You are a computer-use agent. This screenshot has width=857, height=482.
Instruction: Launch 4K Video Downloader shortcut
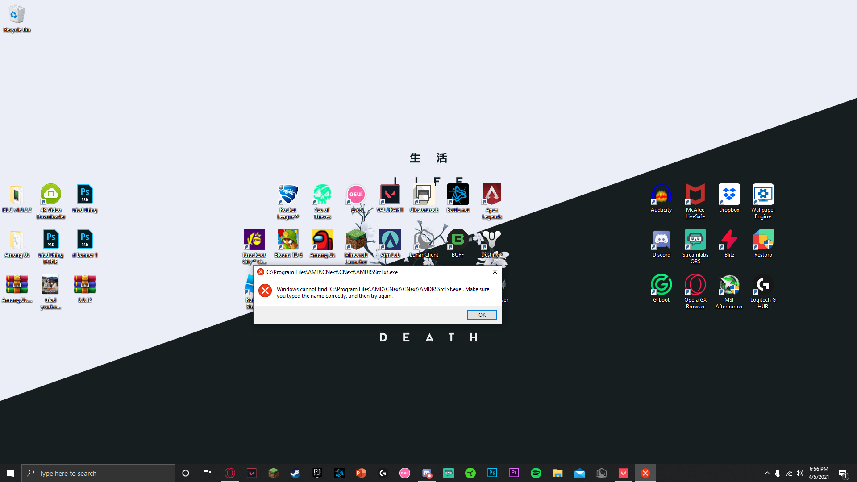point(51,202)
